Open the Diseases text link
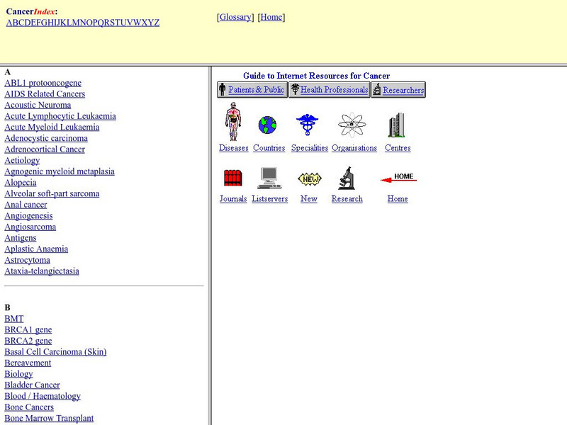Image resolution: width=567 pixels, height=425 pixels. (234, 148)
